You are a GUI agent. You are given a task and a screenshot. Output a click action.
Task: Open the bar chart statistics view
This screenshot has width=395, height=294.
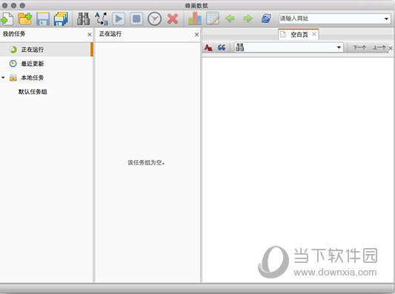(195, 19)
